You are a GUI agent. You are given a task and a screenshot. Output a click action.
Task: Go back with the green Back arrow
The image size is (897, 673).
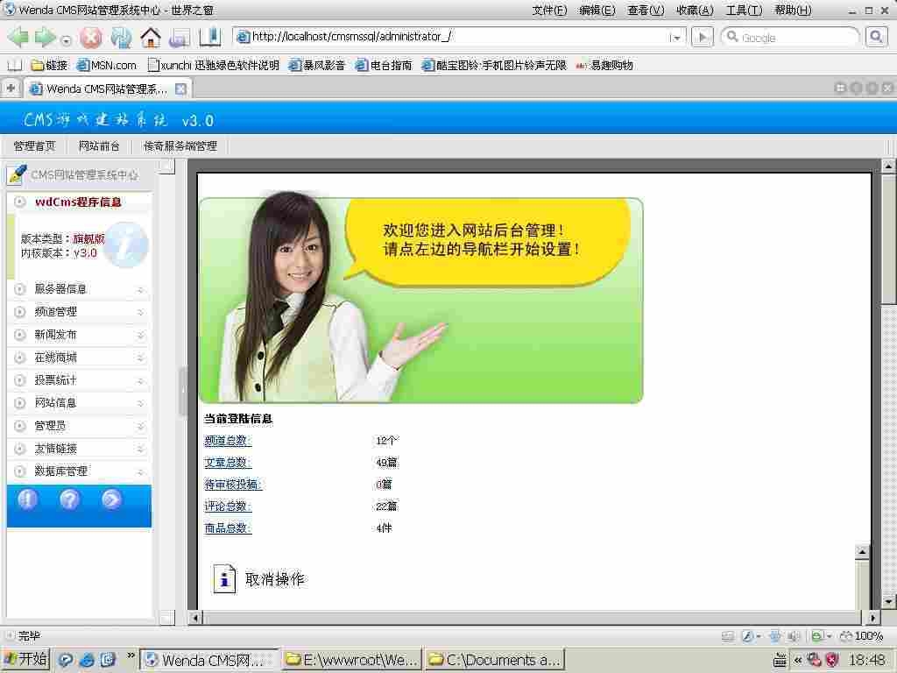[x=18, y=38]
